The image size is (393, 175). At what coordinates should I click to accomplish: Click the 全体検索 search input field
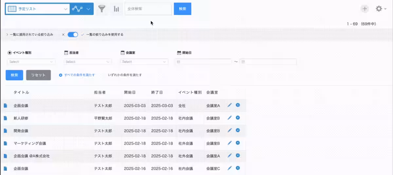pyautogui.click(x=148, y=9)
